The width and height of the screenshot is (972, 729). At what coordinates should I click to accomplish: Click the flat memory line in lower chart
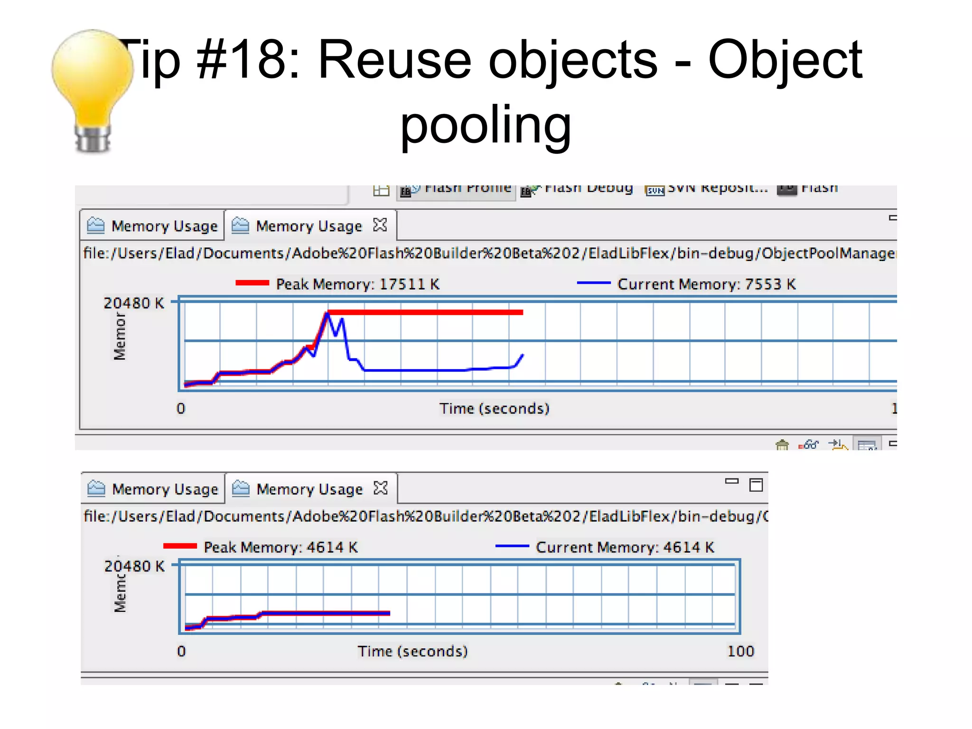[x=326, y=613]
